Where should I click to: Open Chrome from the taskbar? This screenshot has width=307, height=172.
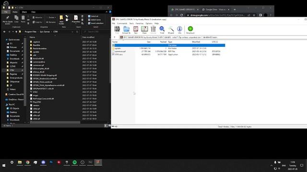point(28,162)
